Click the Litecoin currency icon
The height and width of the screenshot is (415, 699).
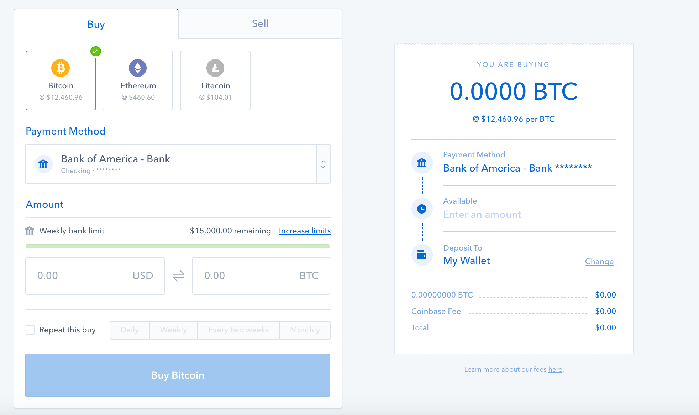click(216, 68)
